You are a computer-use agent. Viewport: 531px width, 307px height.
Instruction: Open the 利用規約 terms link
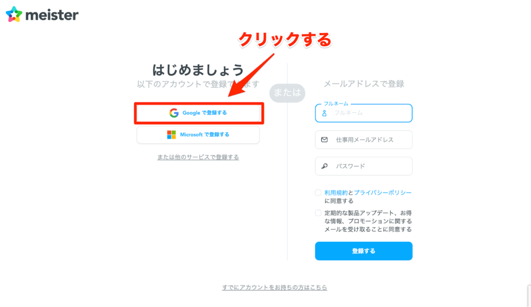(336, 192)
